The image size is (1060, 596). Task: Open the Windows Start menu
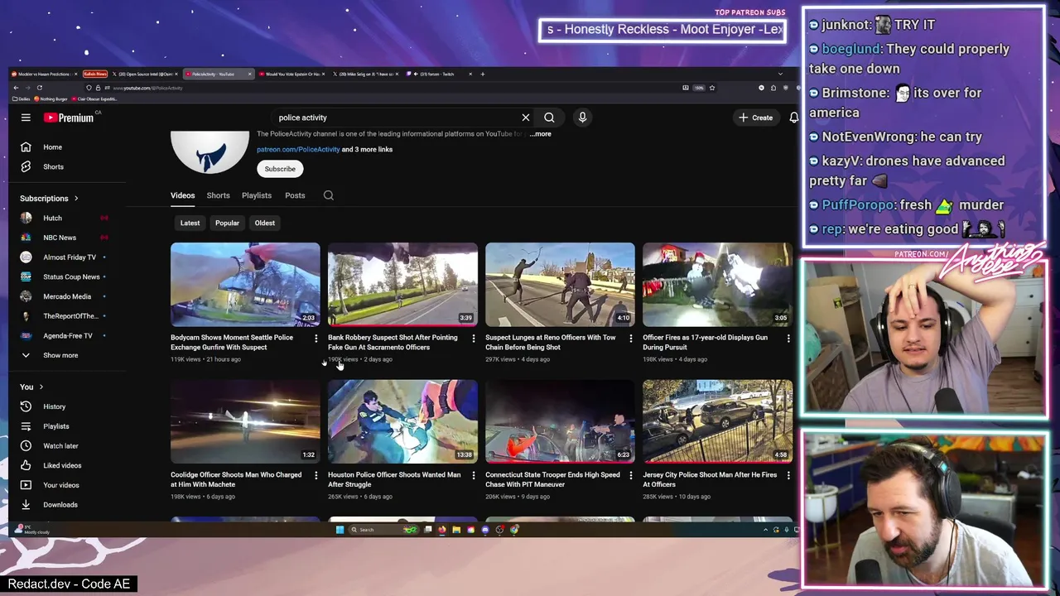(340, 530)
